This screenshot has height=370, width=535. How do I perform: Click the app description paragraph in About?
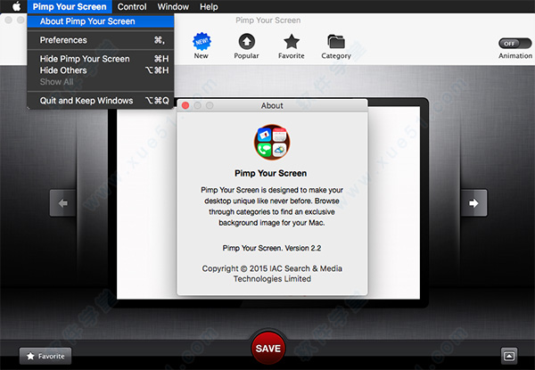(272, 206)
